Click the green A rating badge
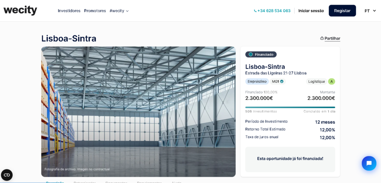Image resolution: width=381 pixels, height=183 pixels. 331,82
